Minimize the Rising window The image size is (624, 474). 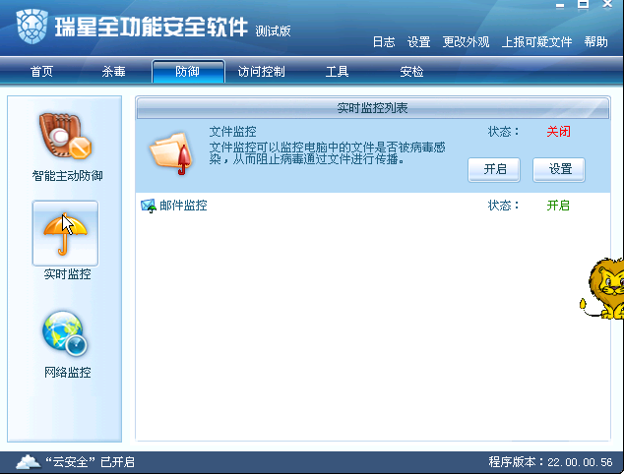pos(560,5)
